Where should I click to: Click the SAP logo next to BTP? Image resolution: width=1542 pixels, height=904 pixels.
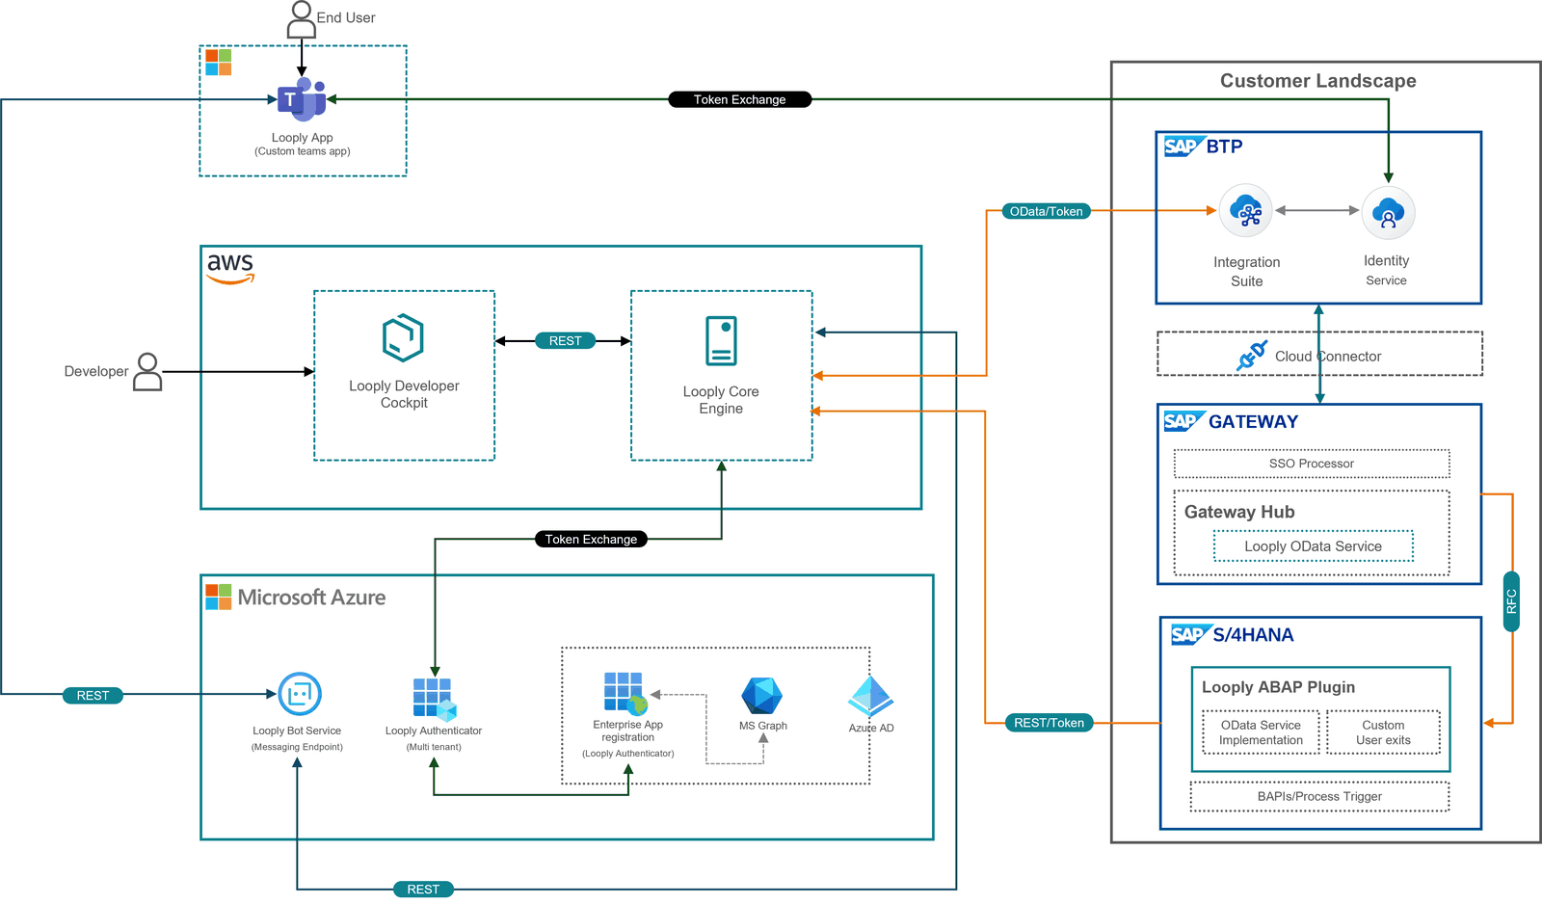[x=1183, y=146]
